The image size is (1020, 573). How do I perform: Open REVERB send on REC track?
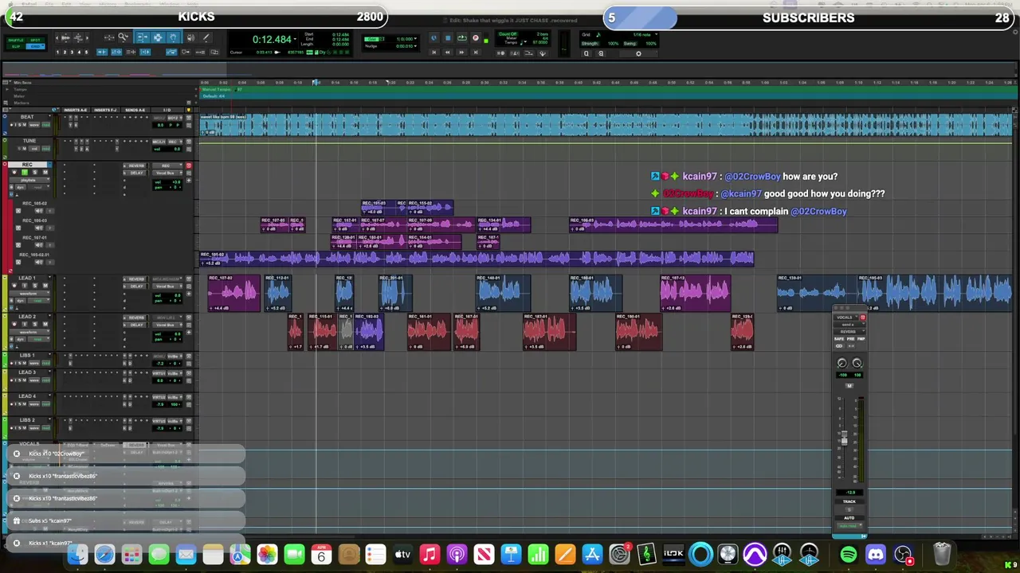pos(135,166)
